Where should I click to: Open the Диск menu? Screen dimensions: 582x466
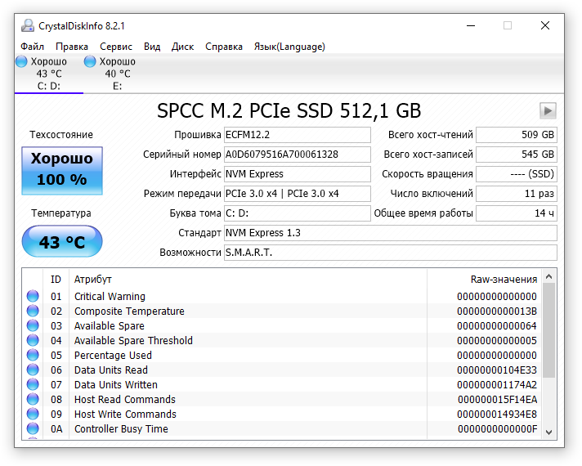point(182,47)
